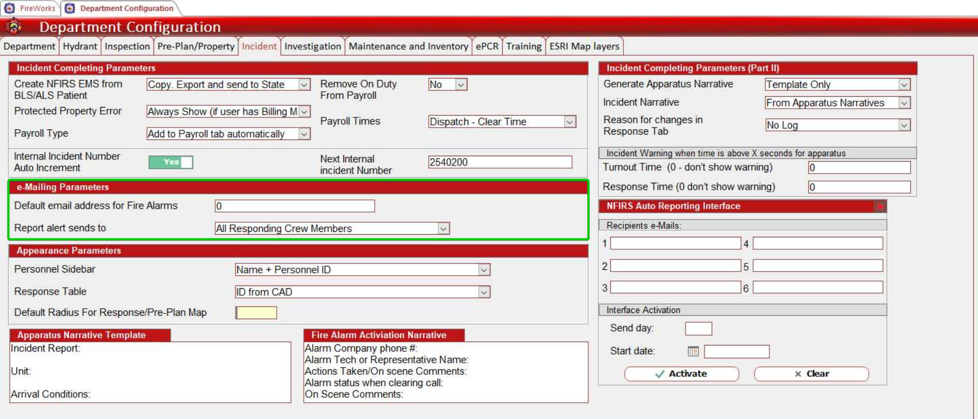Click red square on NFIRS Auto Reporting header
The image size is (978, 419).
pos(880,207)
